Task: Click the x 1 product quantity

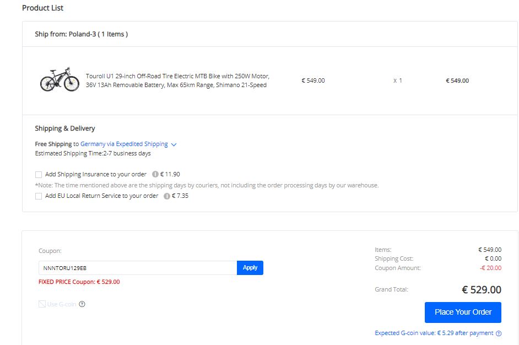Action: 398,80
